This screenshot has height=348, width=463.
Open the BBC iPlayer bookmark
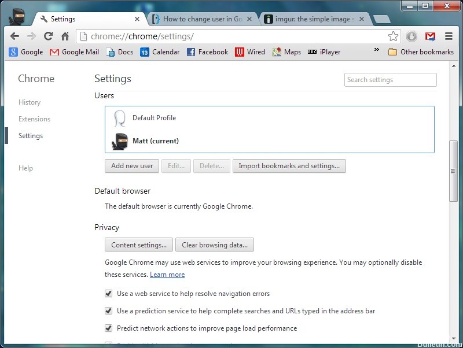point(324,52)
